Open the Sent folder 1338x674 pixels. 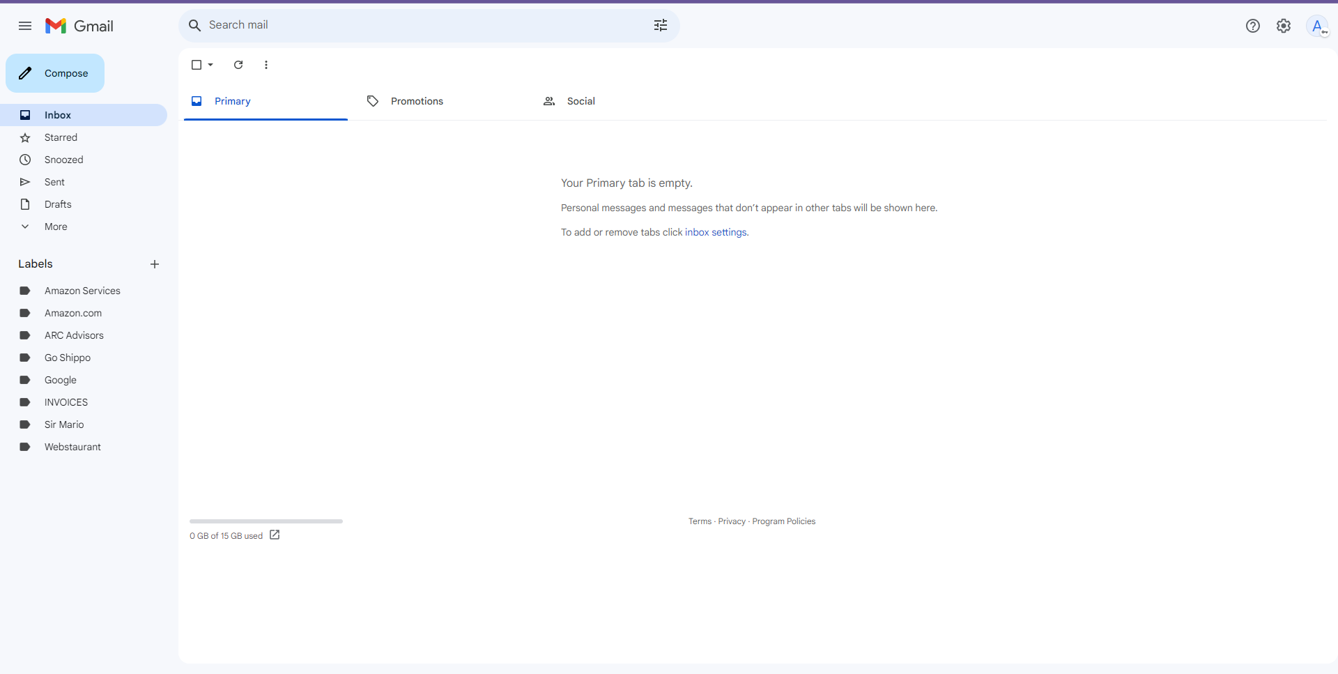click(x=84, y=182)
